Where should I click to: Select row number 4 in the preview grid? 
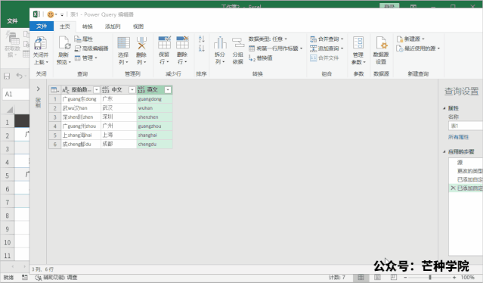[55, 126]
